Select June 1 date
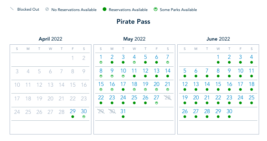Screen dimensions: 267x141 [218, 57]
